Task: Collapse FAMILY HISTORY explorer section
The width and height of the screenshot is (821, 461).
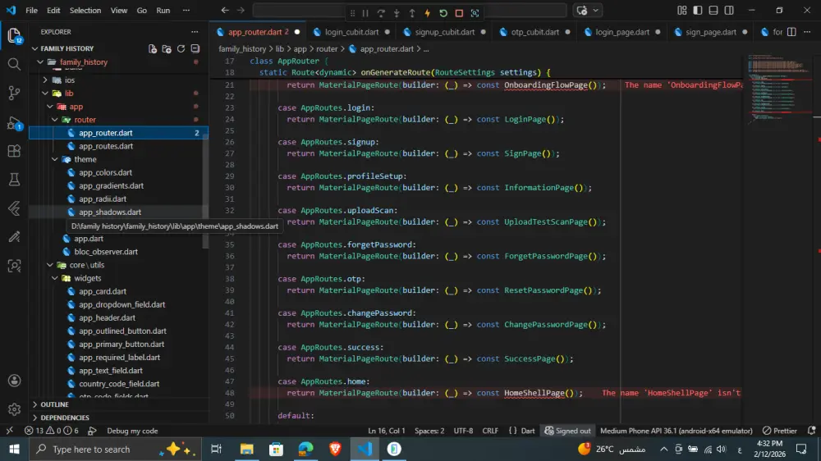Action: [67, 48]
